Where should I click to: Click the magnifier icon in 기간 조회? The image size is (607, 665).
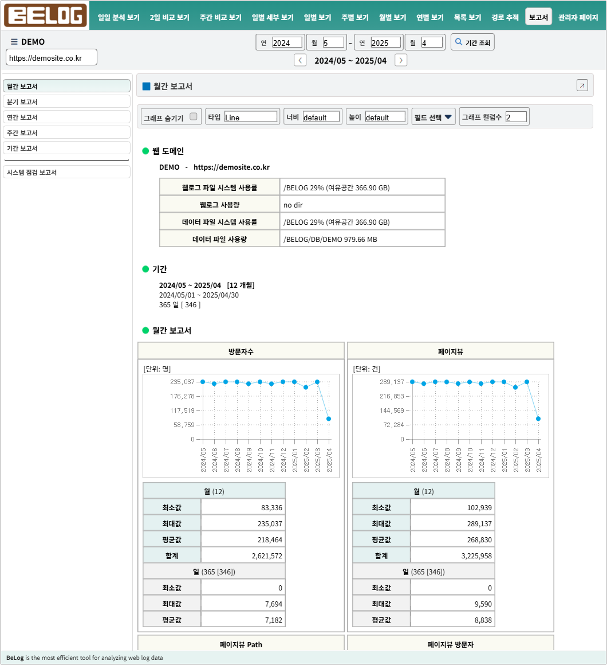pos(458,41)
